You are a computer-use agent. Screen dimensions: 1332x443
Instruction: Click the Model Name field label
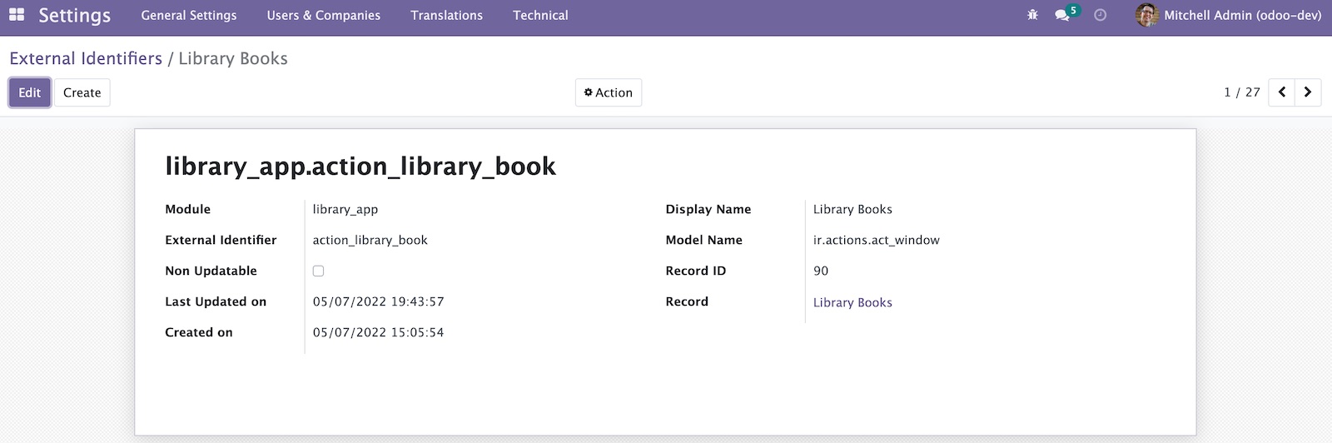pos(703,240)
